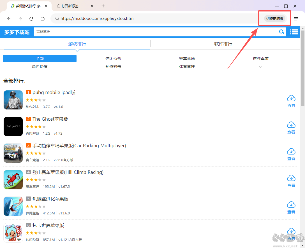Click the v1.121.3官方版 version text
Image resolution: width=305 pixels, height=248 pixels.
point(70,240)
